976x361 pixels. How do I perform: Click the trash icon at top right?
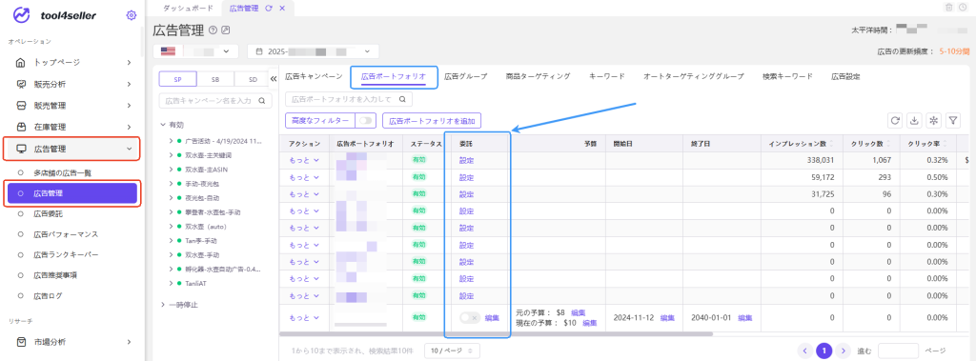click(948, 8)
